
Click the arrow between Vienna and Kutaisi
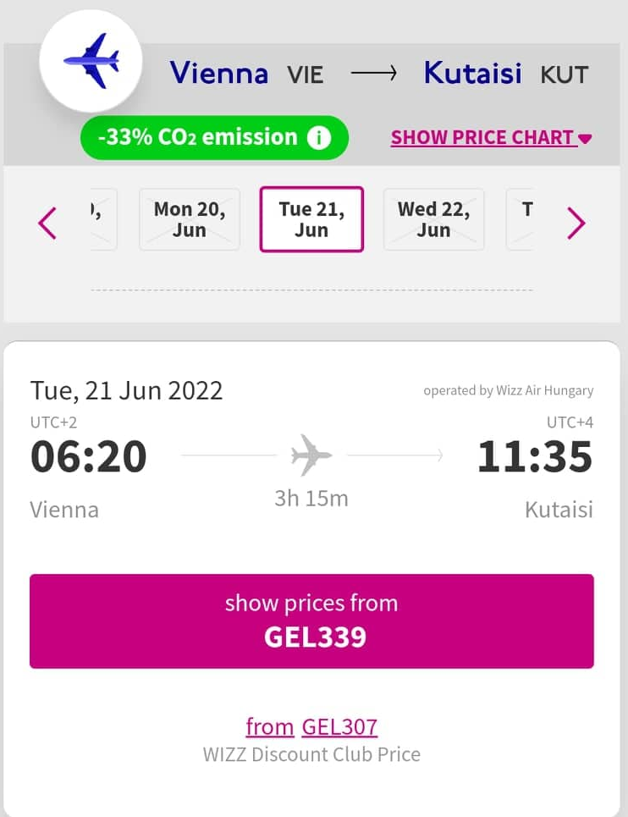pyautogui.click(x=374, y=74)
